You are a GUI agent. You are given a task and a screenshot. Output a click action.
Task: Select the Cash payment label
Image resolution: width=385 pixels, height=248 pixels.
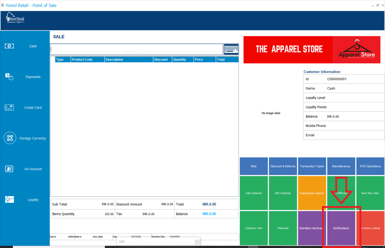tap(33, 46)
